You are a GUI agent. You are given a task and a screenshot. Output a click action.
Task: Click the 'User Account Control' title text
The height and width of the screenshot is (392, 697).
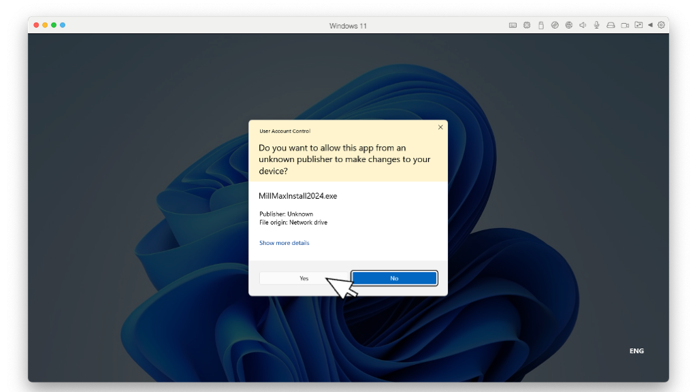pyautogui.click(x=285, y=131)
